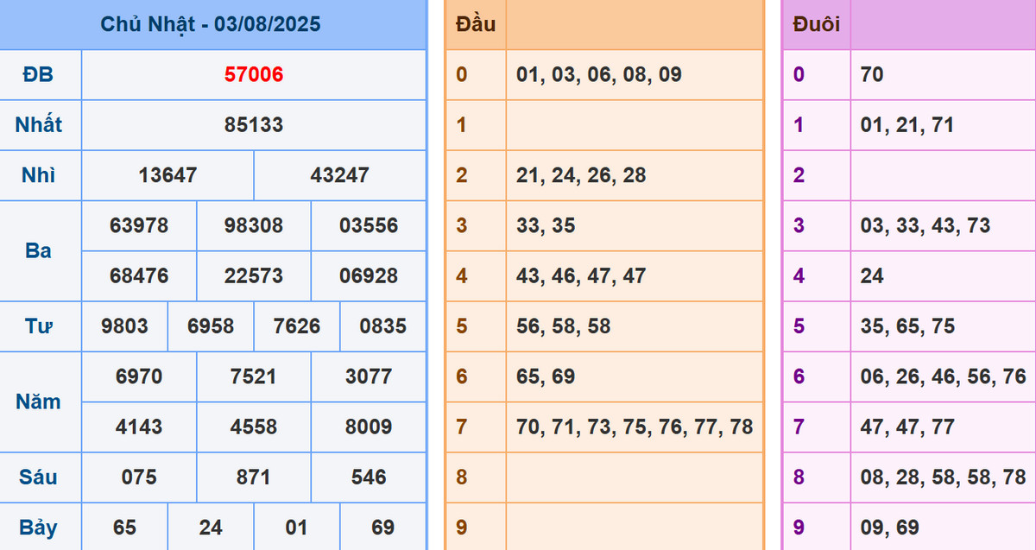Click the Đầu column header

(x=476, y=24)
